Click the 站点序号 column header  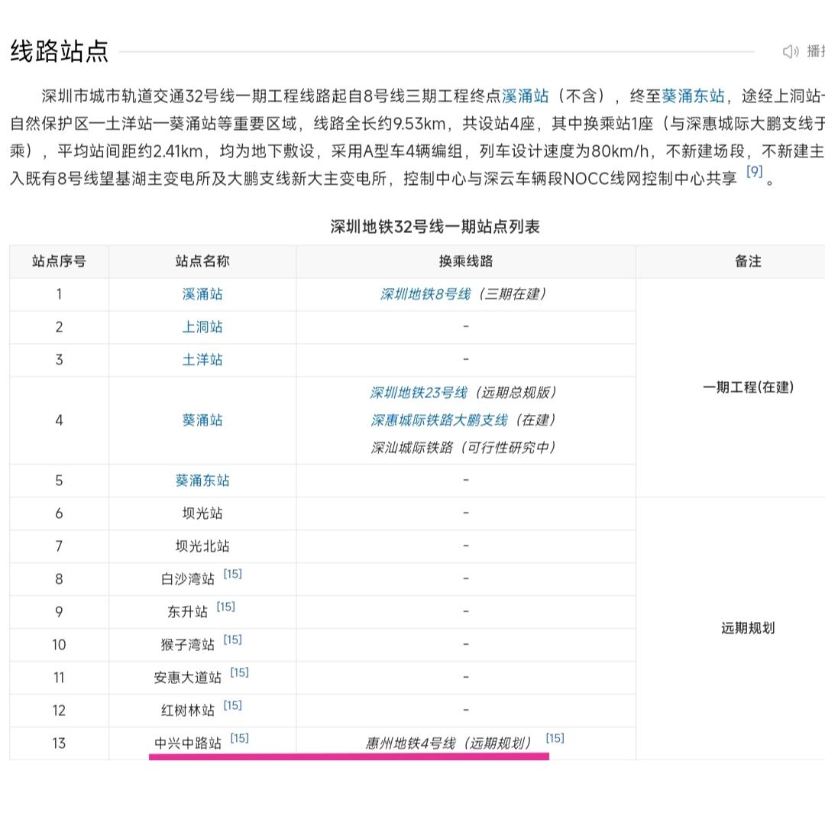click(59, 261)
